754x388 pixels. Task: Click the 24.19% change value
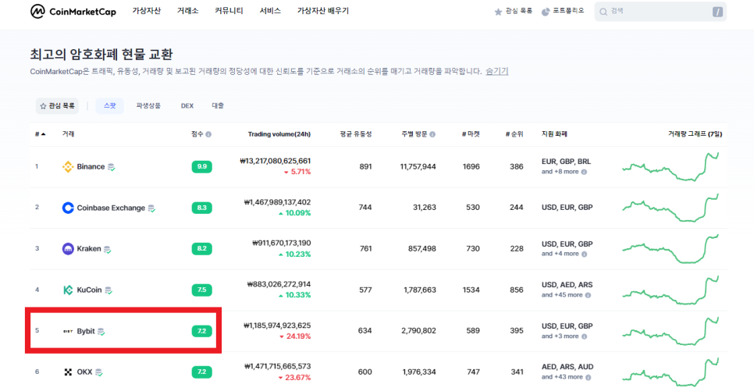(x=299, y=336)
